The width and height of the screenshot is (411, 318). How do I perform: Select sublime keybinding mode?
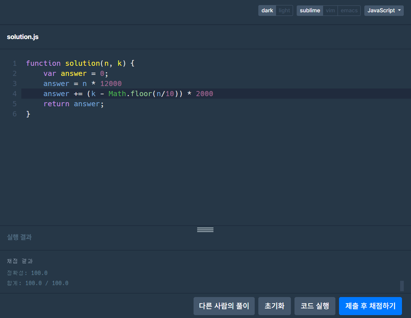click(310, 10)
